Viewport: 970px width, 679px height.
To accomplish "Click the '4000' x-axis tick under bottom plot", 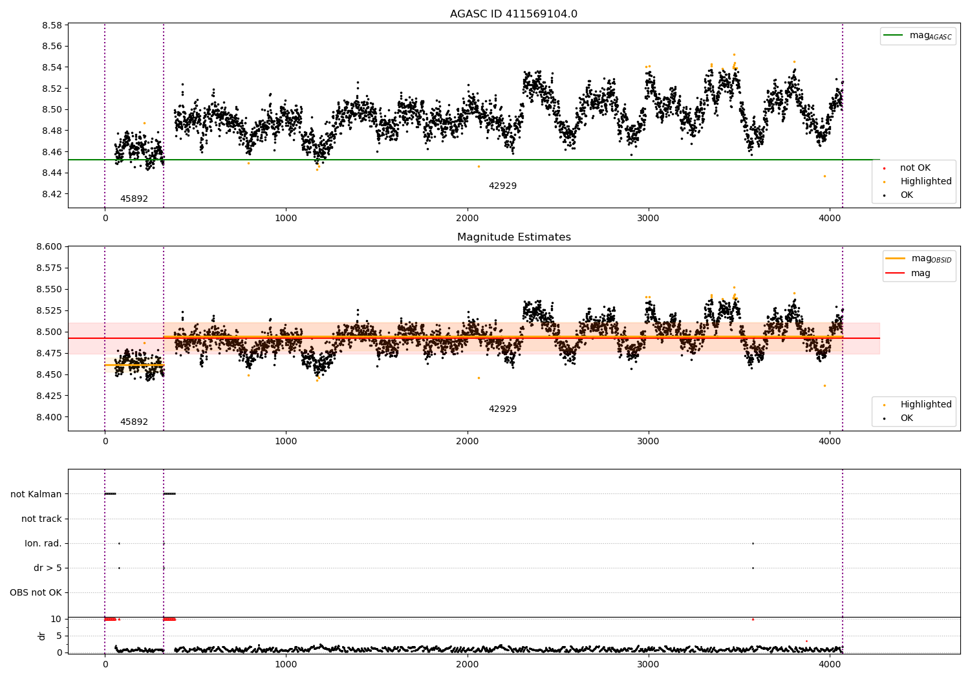I will pos(830,665).
